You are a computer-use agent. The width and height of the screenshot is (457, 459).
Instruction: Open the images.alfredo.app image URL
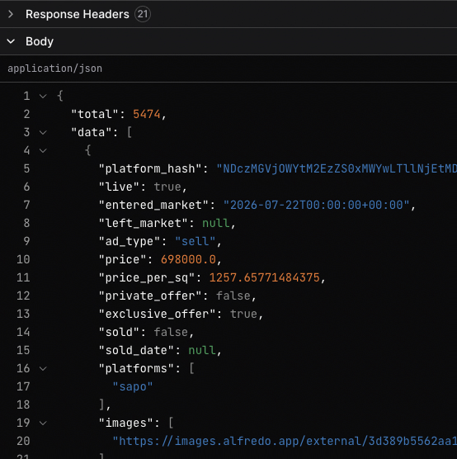tap(285, 441)
